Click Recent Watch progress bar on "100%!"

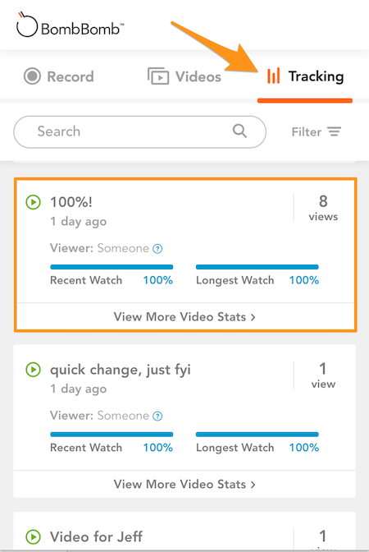(112, 267)
